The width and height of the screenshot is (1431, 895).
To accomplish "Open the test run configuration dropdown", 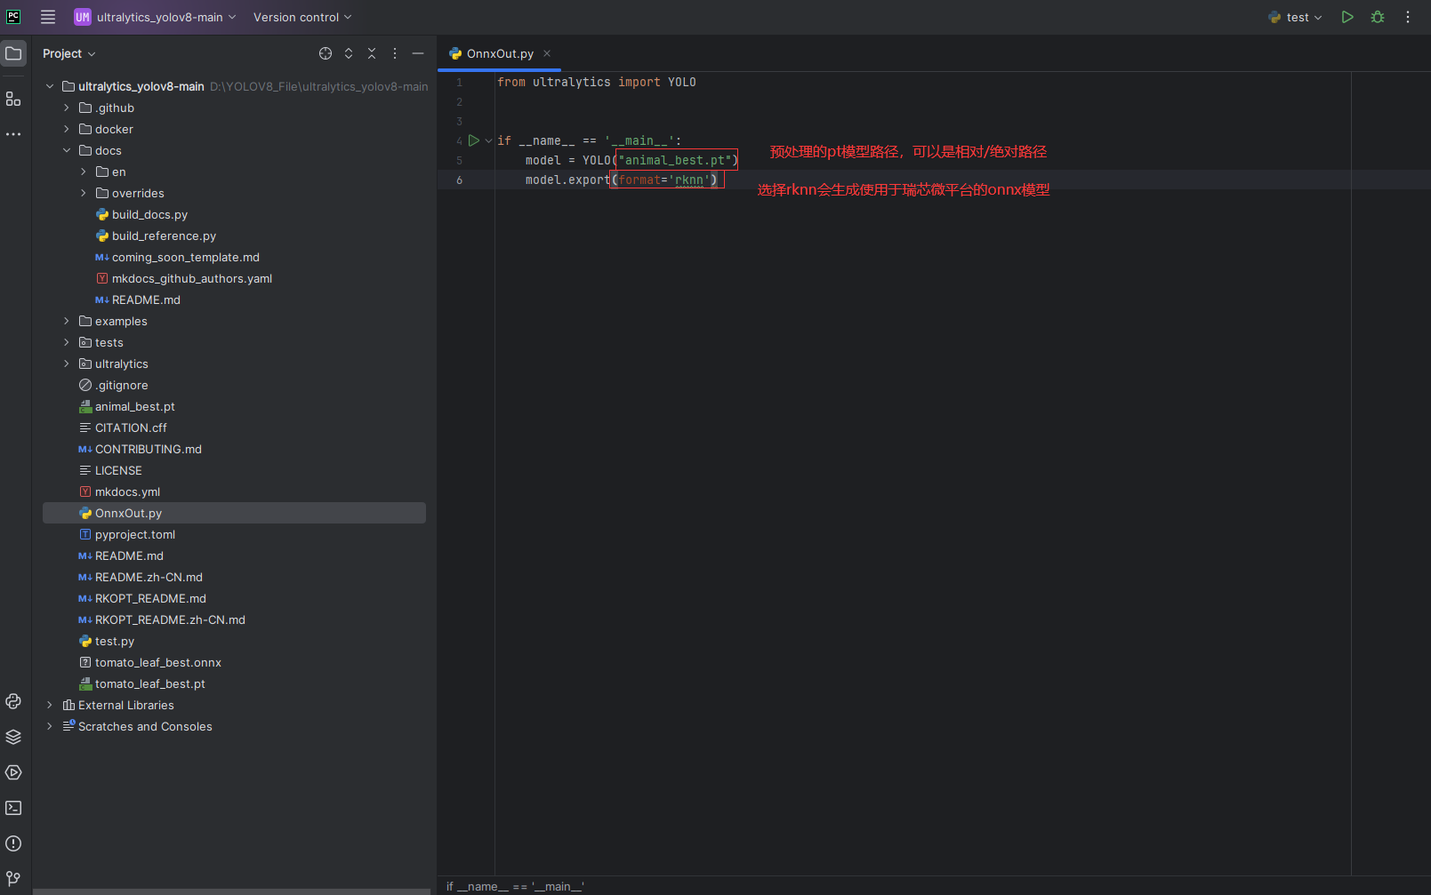I will tap(1297, 17).
